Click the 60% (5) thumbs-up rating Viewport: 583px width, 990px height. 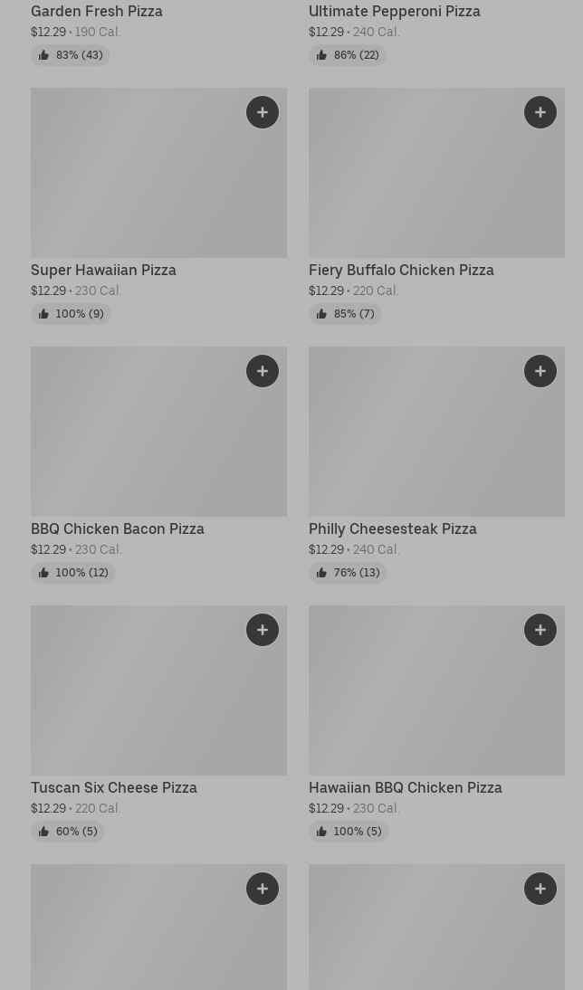pyautogui.click(x=68, y=832)
